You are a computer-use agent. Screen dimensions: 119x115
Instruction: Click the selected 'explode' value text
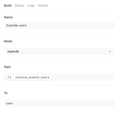(x=13, y=52)
